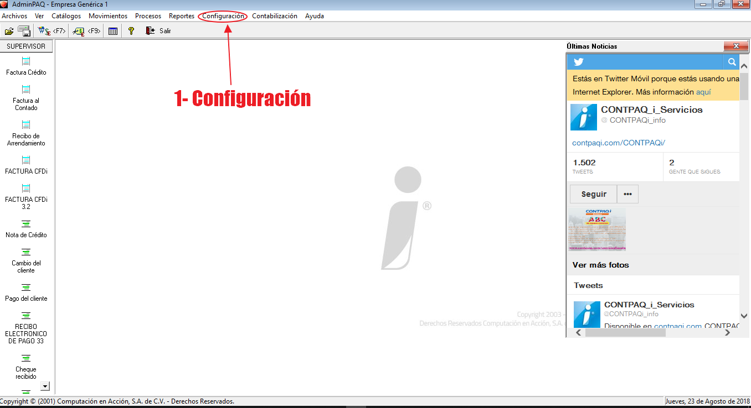
Task: Open the Reportes menu
Action: 181,16
